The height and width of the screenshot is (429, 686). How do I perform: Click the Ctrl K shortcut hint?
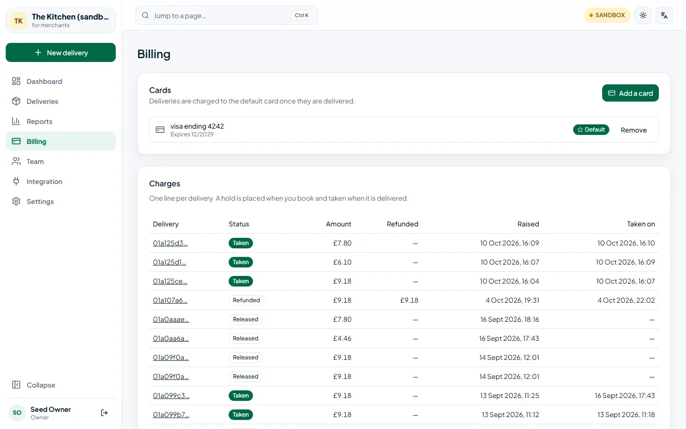(x=302, y=15)
